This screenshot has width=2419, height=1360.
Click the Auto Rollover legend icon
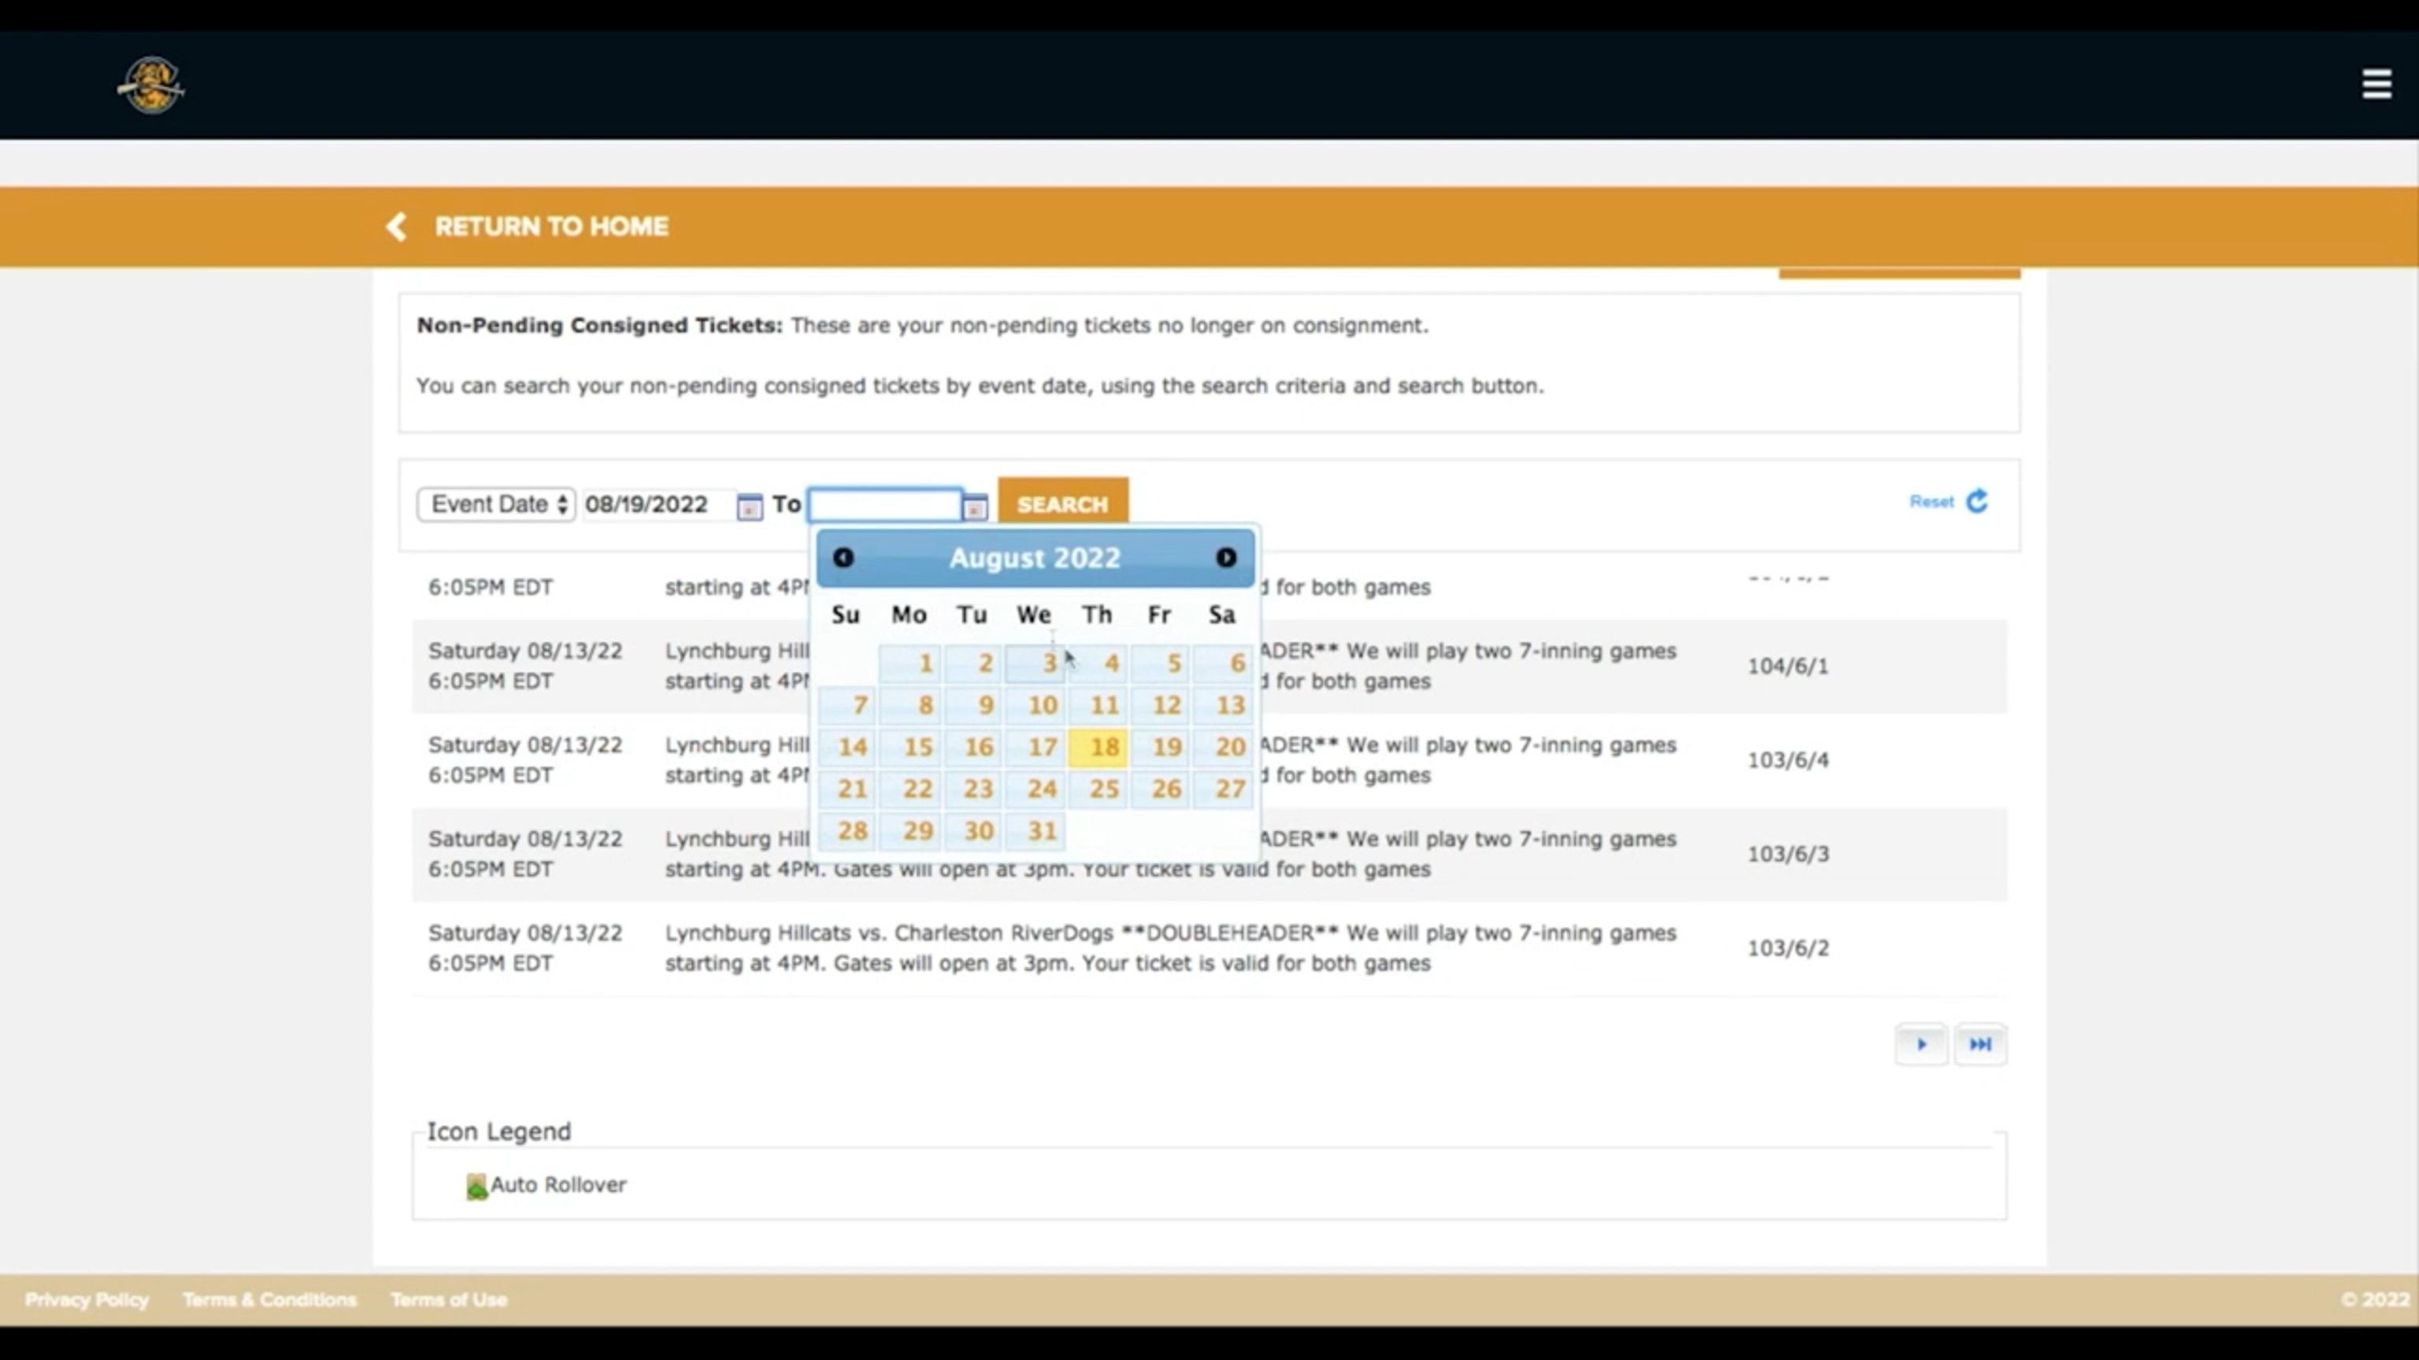pos(477,1186)
